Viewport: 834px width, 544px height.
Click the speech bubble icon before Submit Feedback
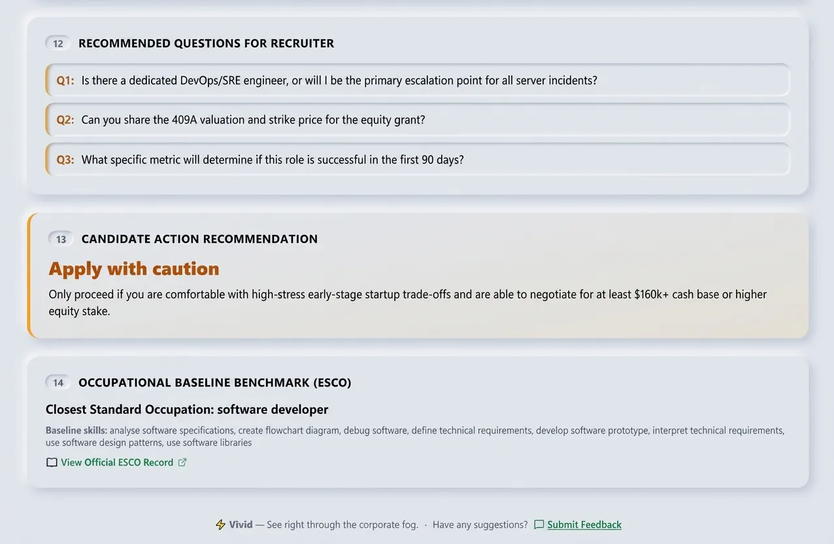(539, 524)
